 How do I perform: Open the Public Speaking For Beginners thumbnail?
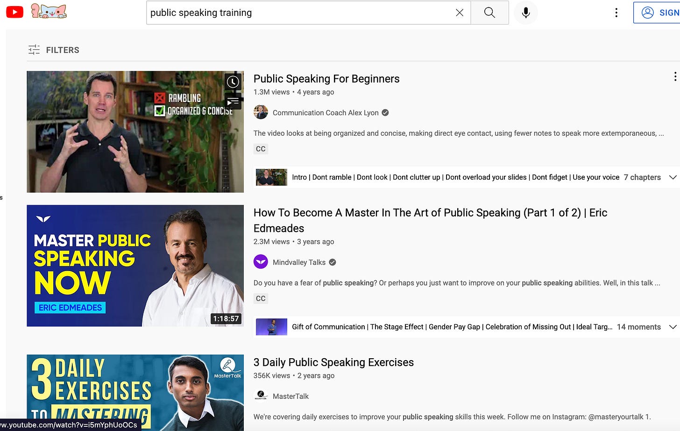(135, 132)
